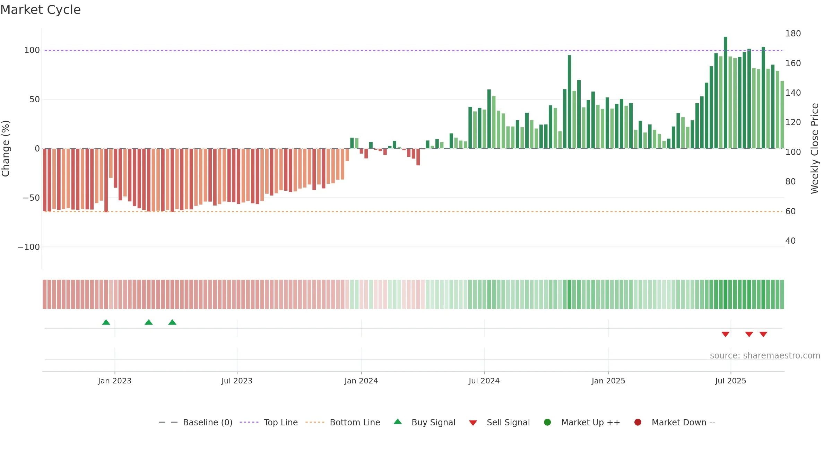Click the 40 tick on the price axis

tap(791, 241)
